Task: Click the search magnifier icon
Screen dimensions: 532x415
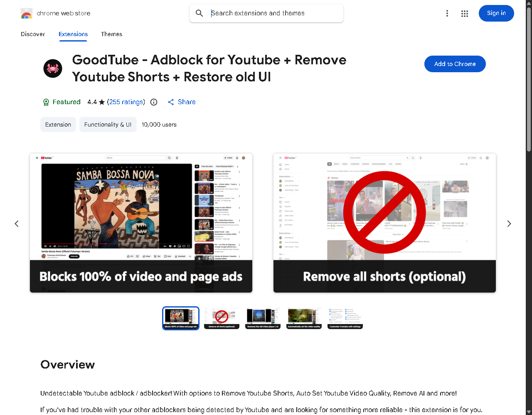Action: [x=199, y=13]
